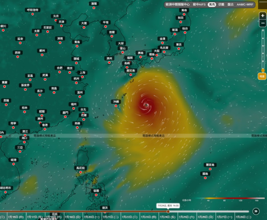This screenshot has width=267, height=220.
Task: Click the 7月24日 14:00 time tooltip
Action: coord(168,206)
